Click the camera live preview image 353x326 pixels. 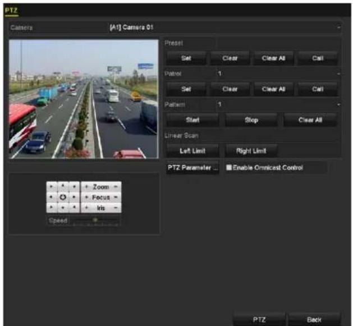tap(84, 99)
